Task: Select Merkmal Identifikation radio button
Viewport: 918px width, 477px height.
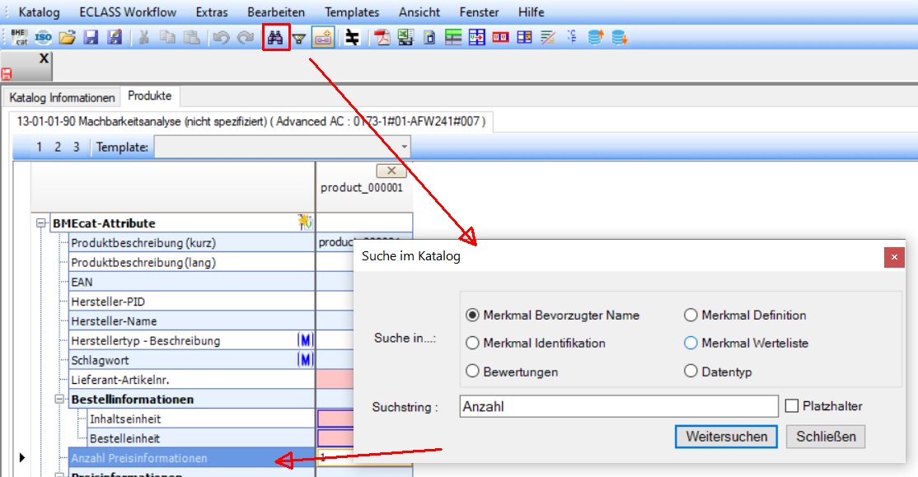Action: [x=473, y=343]
